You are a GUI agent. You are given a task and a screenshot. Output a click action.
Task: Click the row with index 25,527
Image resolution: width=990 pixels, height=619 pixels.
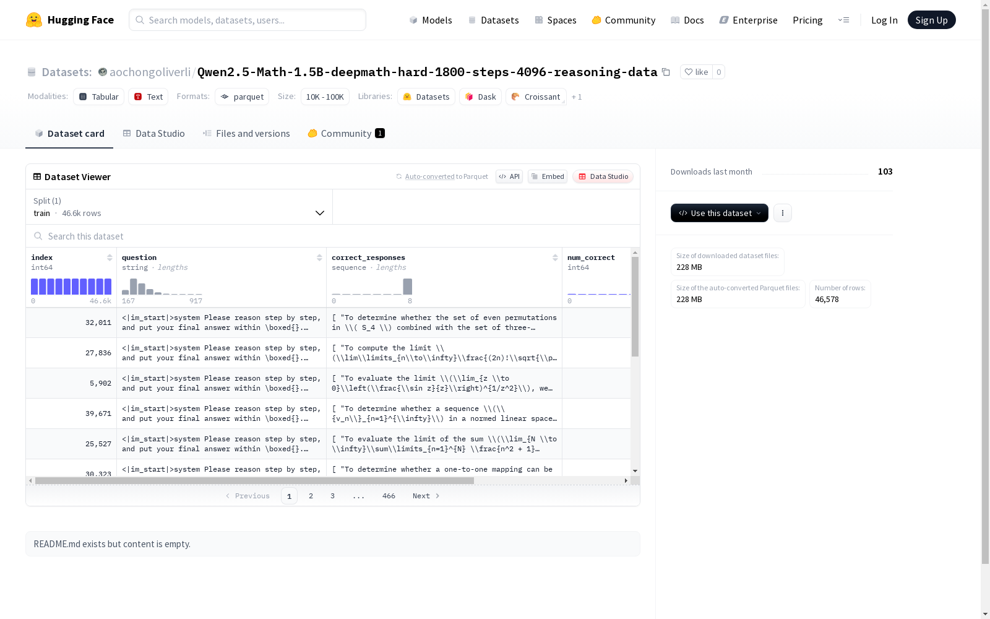[x=328, y=444]
